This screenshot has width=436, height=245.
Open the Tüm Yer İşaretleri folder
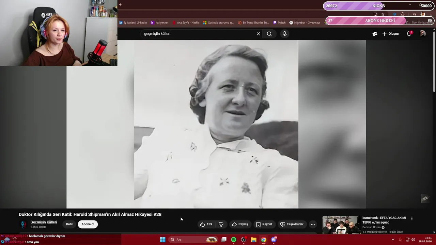419,23
